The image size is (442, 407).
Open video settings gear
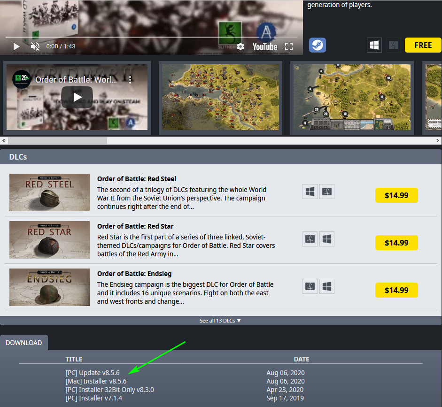pyautogui.click(x=240, y=46)
